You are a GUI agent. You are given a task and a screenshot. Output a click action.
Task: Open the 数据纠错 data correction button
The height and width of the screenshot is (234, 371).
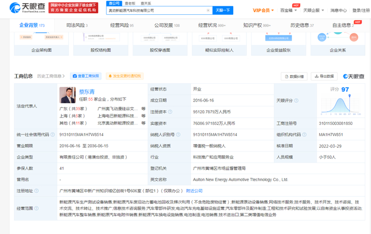[295, 76]
